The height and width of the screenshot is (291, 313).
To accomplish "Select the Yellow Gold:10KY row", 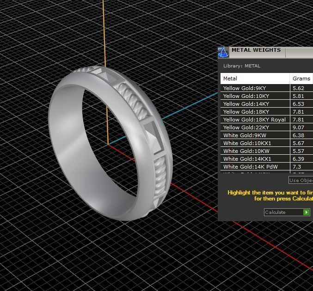I will point(267,96).
